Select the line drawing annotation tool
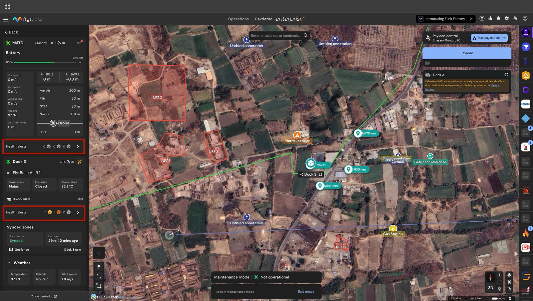 pyautogui.click(x=99, y=276)
